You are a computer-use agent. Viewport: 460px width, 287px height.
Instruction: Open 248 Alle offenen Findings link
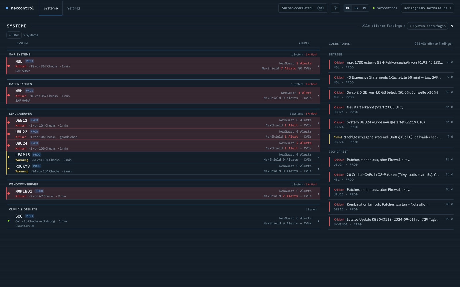tap(434, 44)
